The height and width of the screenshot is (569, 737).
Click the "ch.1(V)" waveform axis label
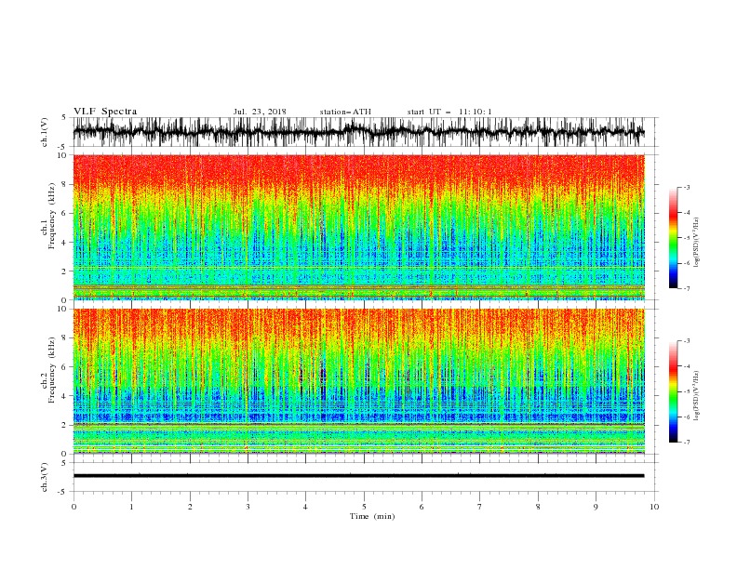click(x=45, y=132)
